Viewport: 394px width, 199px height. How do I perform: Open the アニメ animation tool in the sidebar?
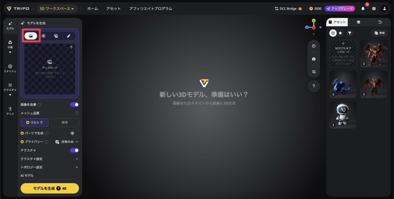point(10,111)
